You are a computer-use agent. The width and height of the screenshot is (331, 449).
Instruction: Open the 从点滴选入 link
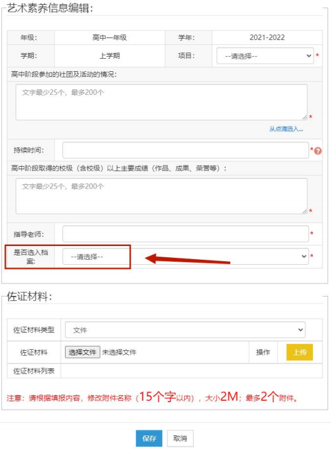tap(286, 129)
